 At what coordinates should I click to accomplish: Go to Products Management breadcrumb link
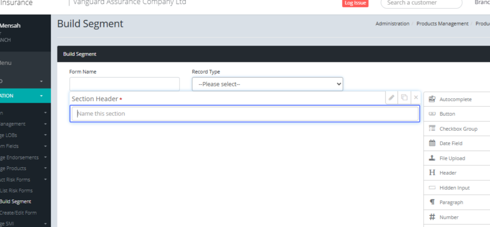click(442, 24)
